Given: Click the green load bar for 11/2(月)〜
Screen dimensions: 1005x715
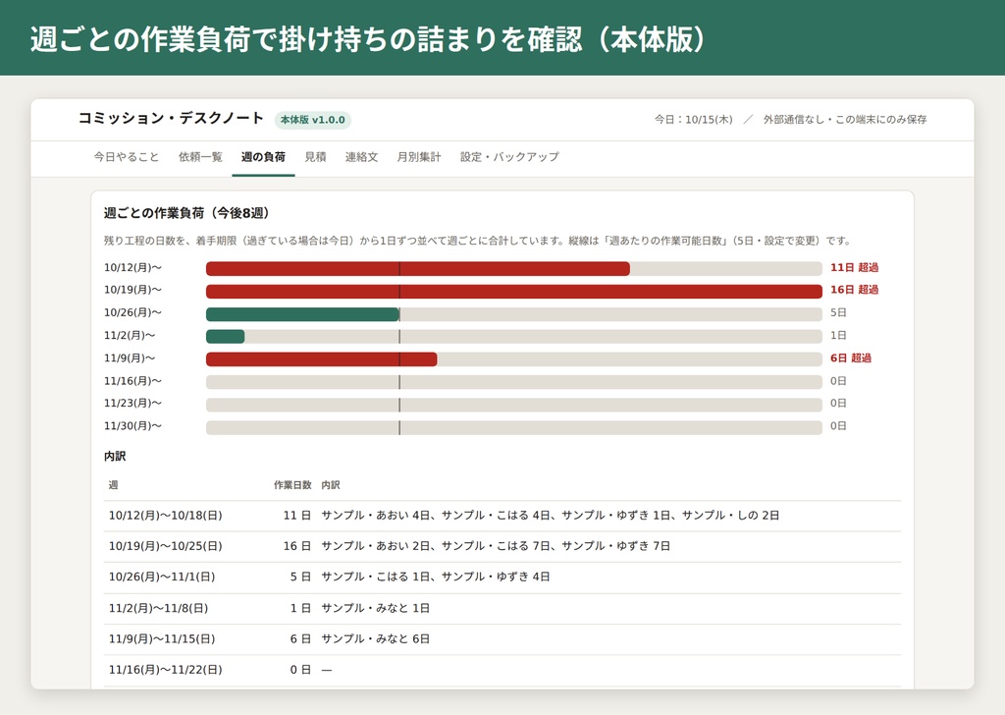Looking at the screenshot, I should [225, 337].
